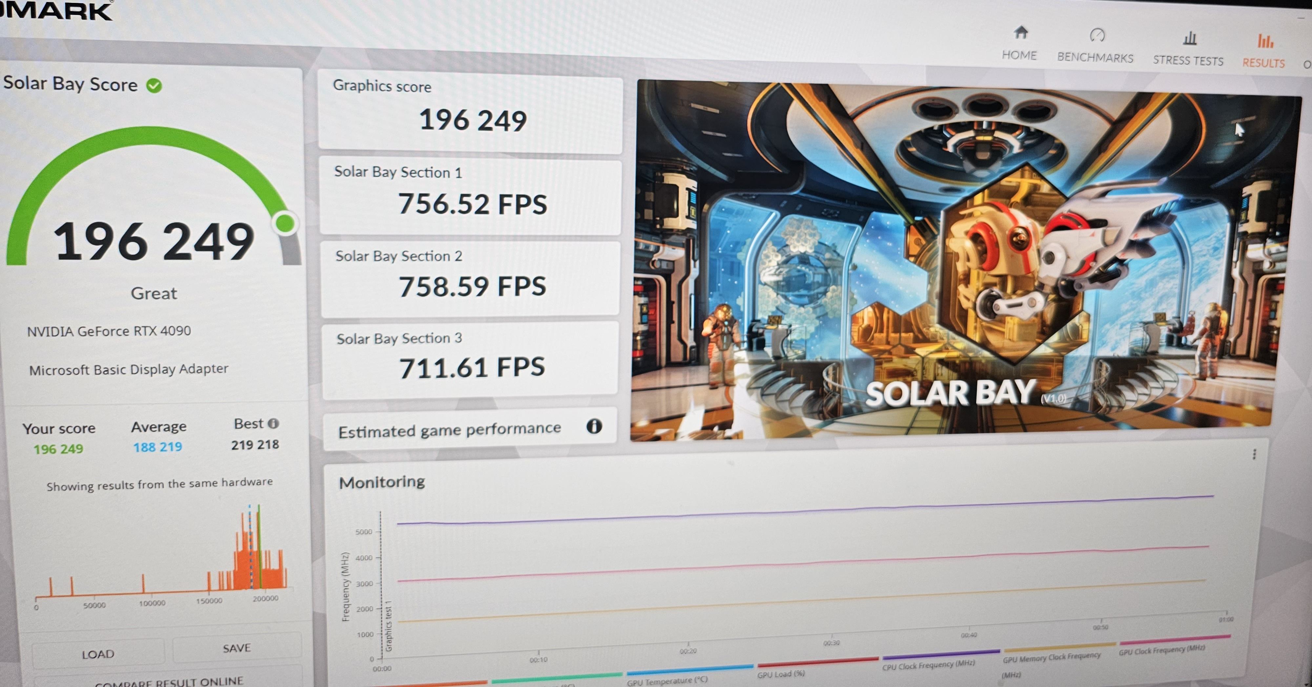
Task: Click the LOAD button
Action: pyautogui.click(x=98, y=654)
